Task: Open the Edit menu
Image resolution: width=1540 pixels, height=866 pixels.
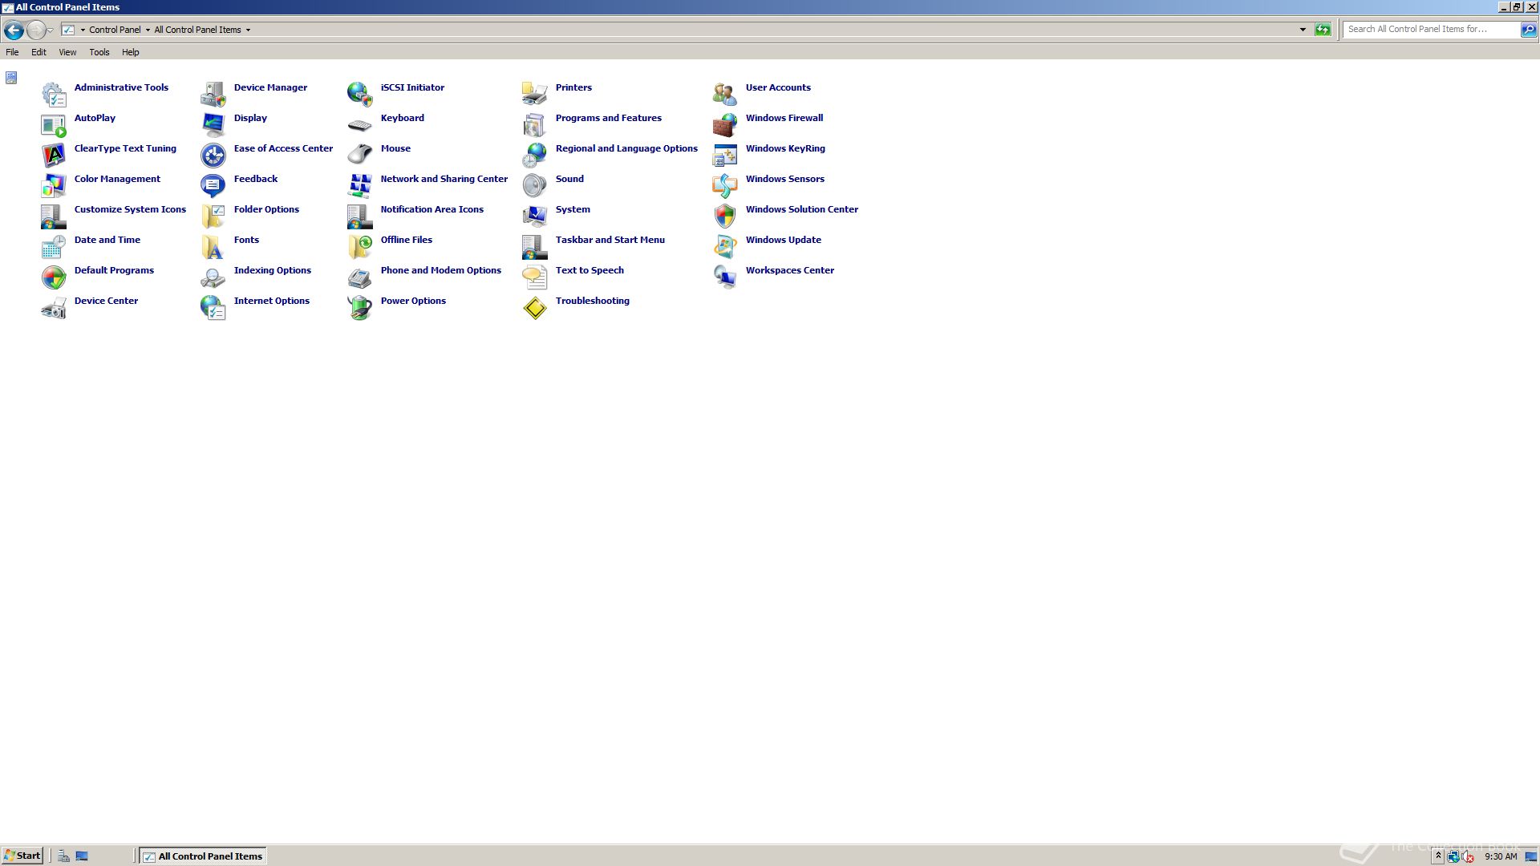Action: coord(38,52)
